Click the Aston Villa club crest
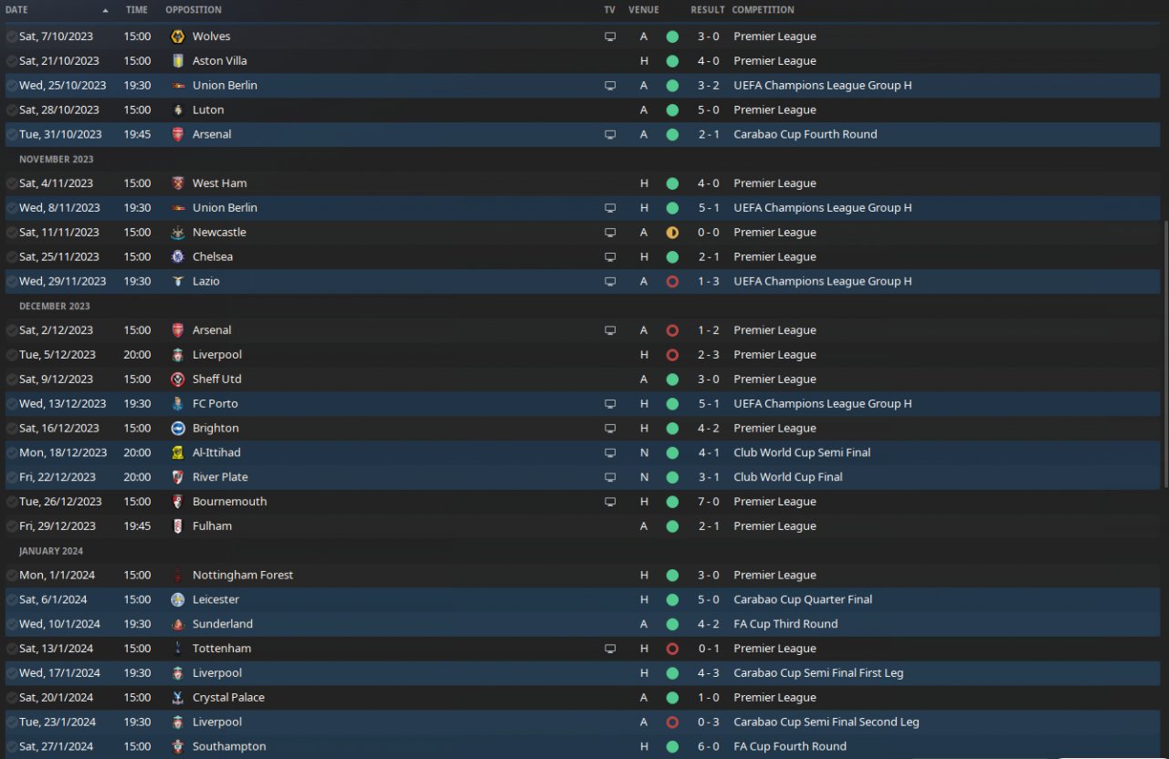This screenshot has width=1169, height=759. (177, 61)
